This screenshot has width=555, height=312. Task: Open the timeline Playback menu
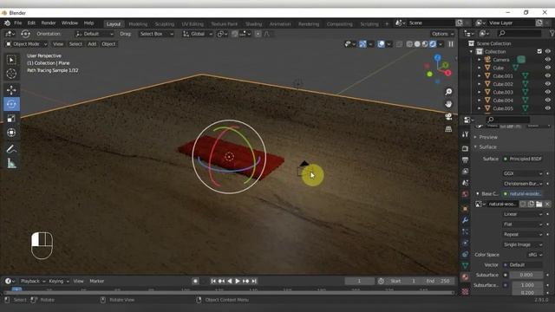point(33,281)
